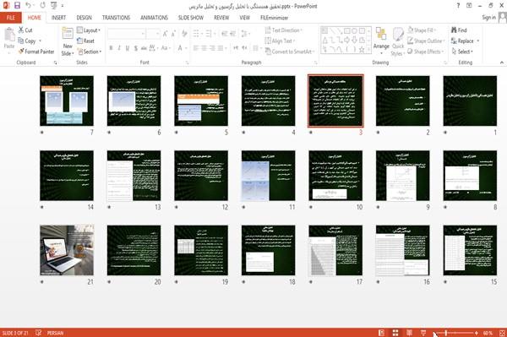Click Reset in the Slides group
Image resolution: width=507 pixels, height=337 pixels.
pos(85,41)
